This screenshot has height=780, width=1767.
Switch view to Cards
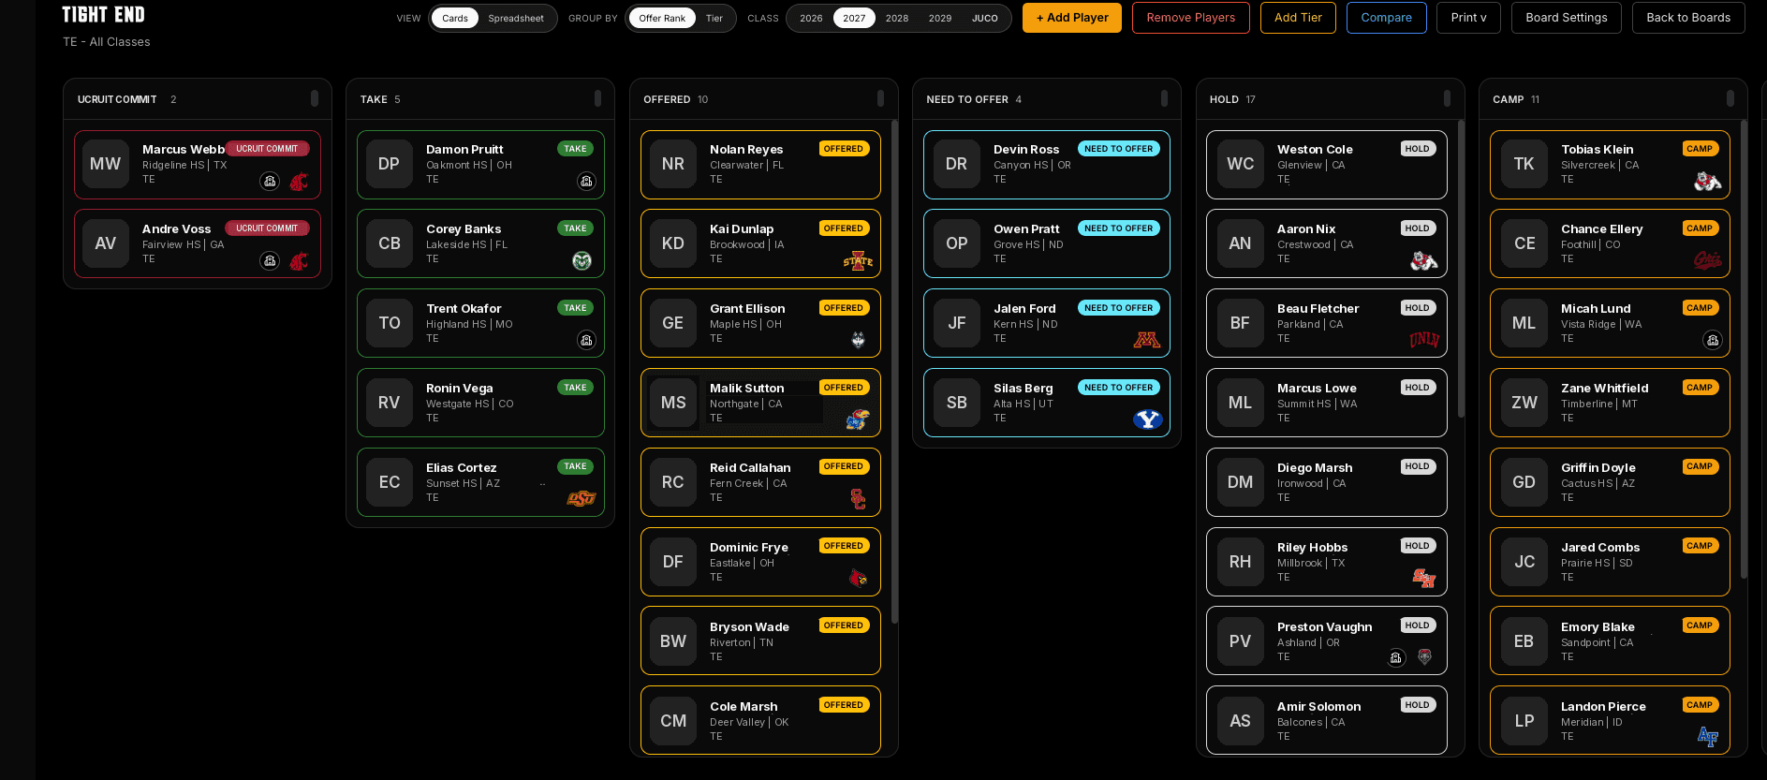[455, 18]
